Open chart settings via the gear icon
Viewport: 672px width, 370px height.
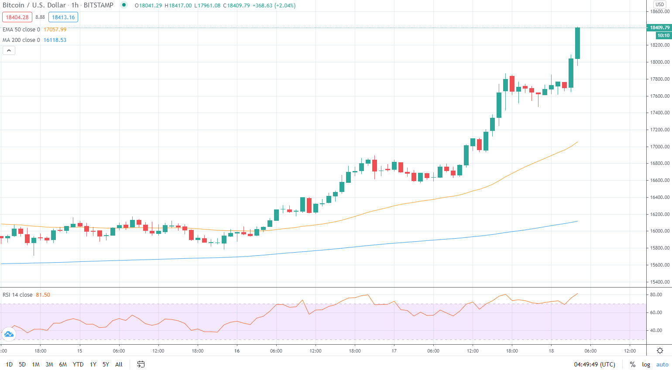pos(660,350)
